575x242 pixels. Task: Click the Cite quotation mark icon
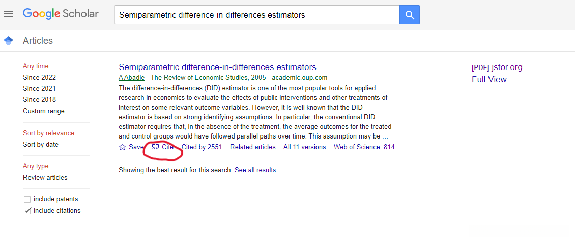[156, 147]
